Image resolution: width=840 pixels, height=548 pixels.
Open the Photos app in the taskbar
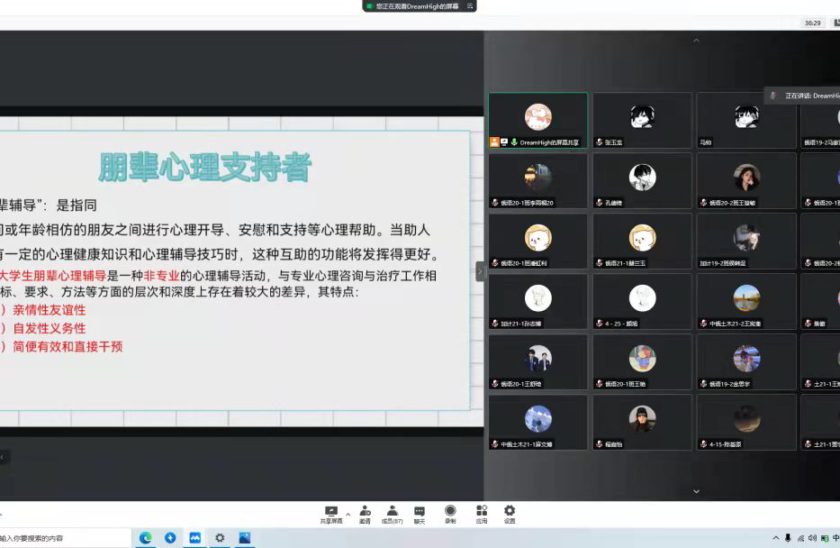(x=244, y=538)
